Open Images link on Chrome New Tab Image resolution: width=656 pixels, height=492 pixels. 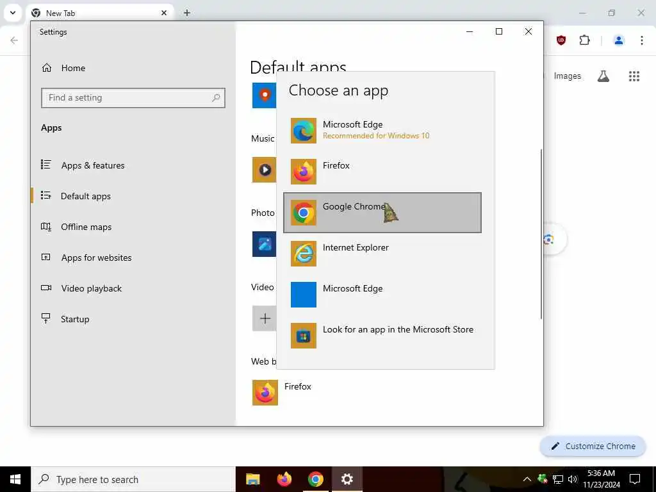tap(568, 76)
